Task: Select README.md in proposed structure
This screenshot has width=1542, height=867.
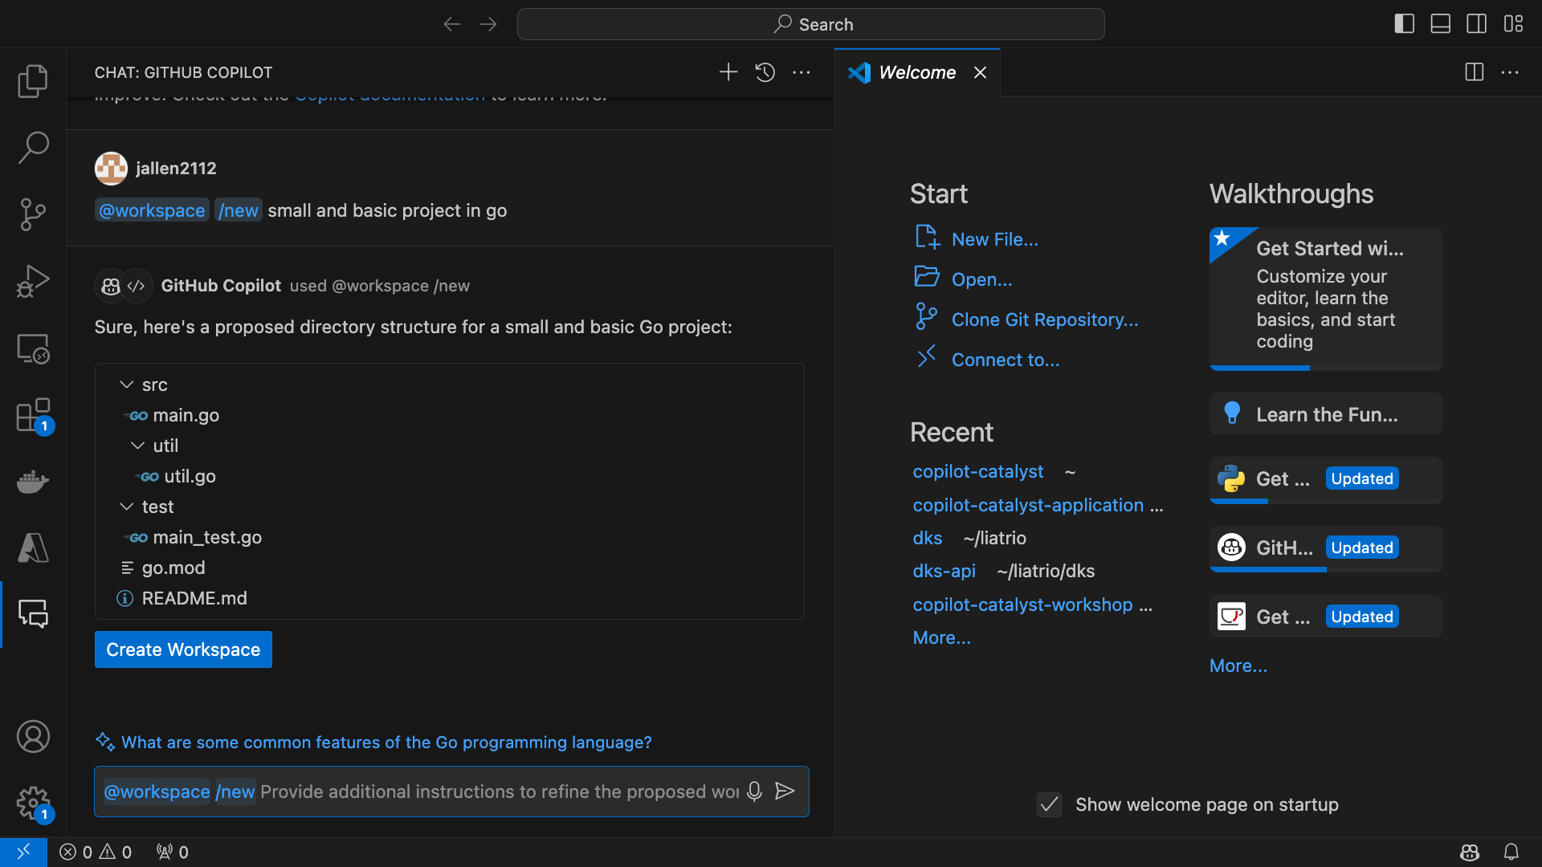Action: click(x=194, y=598)
